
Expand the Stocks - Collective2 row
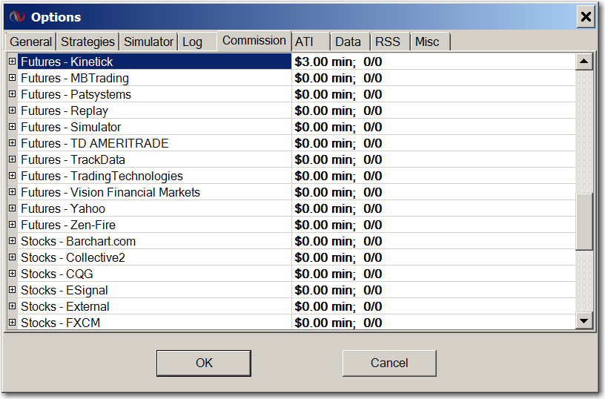[x=13, y=257]
